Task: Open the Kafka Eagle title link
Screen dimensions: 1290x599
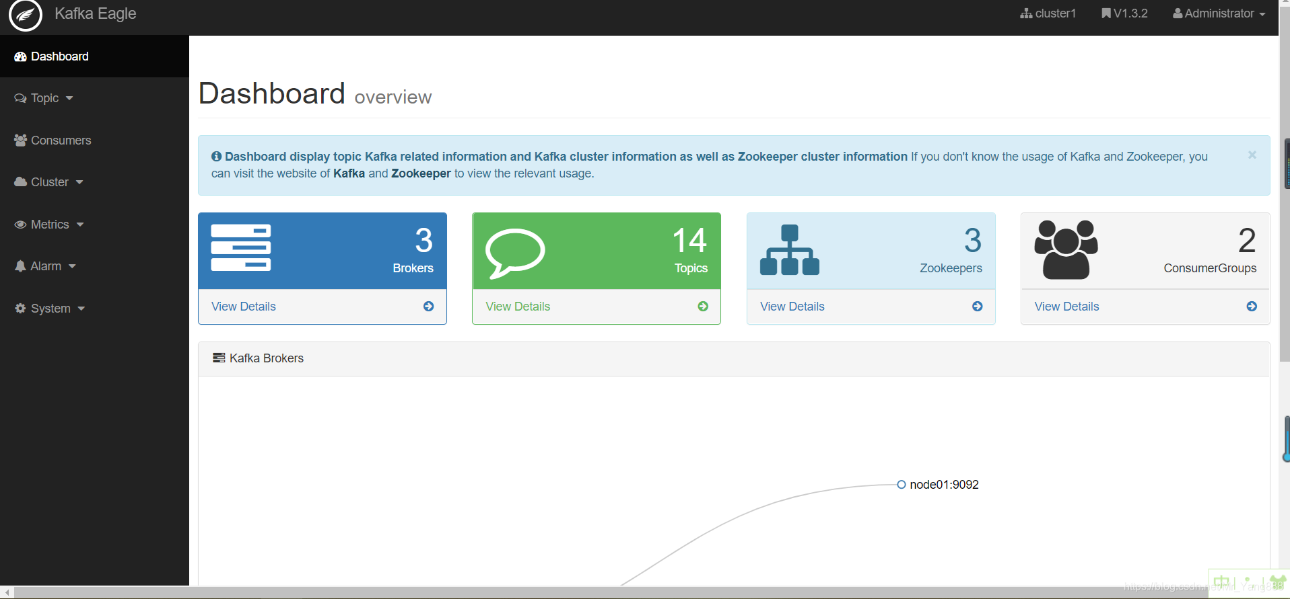Action: tap(95, 13)
